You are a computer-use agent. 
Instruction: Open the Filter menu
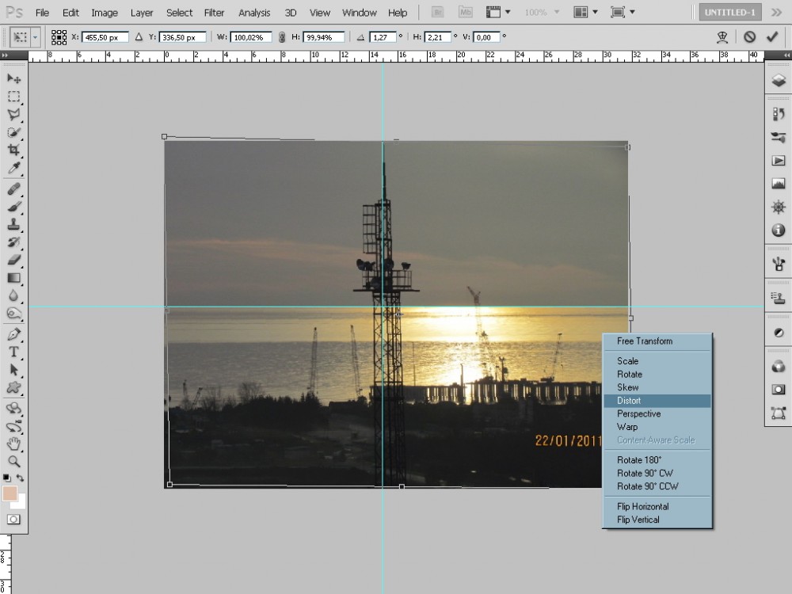point(214,13)
